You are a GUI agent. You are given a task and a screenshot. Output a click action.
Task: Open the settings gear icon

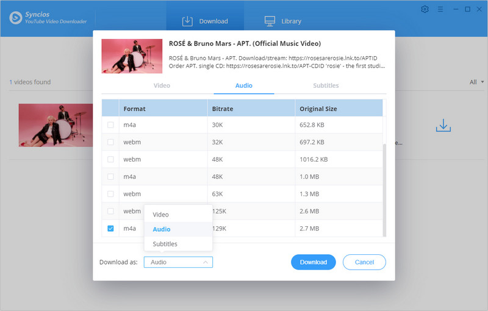425,9
